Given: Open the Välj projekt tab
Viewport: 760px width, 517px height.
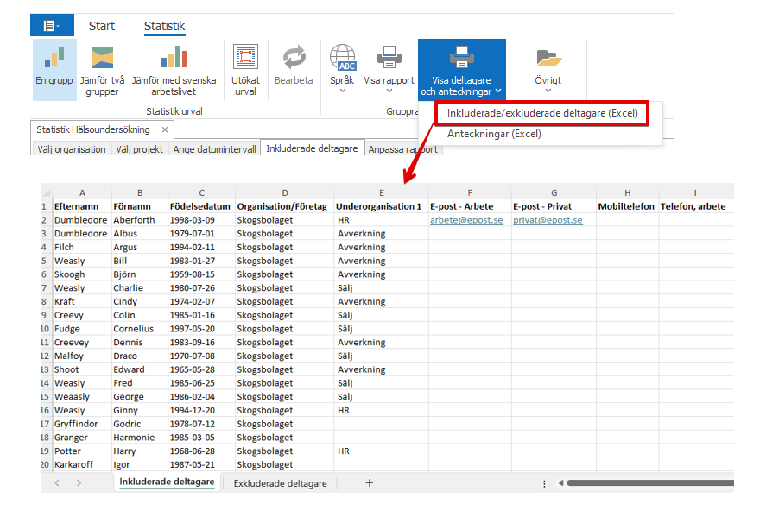Looking at the screenshot, I should point(140,149).
